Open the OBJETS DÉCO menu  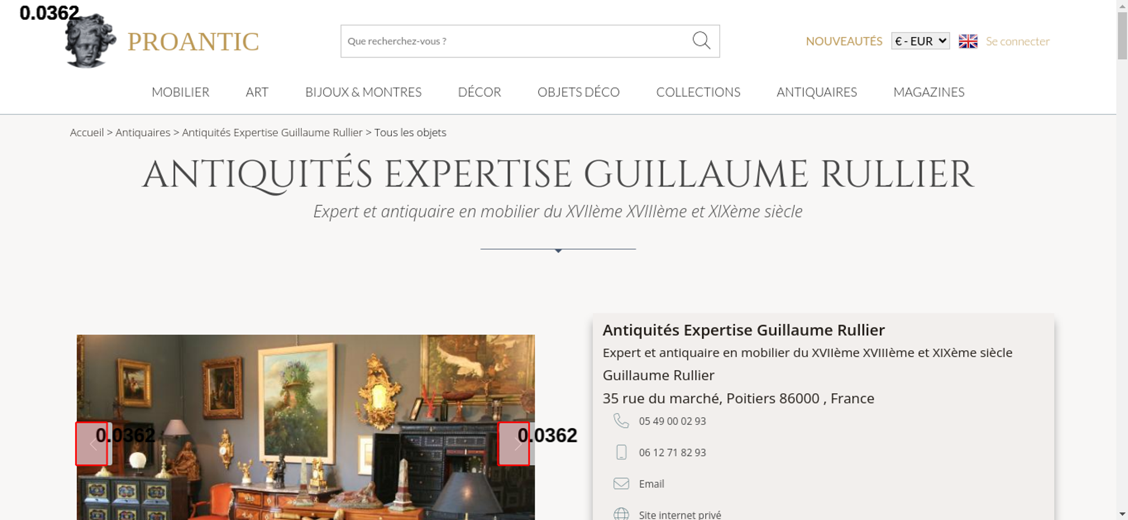[578, 92]
